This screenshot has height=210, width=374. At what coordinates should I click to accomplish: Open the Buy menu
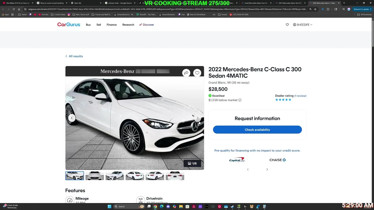click(x=88, y=25)
